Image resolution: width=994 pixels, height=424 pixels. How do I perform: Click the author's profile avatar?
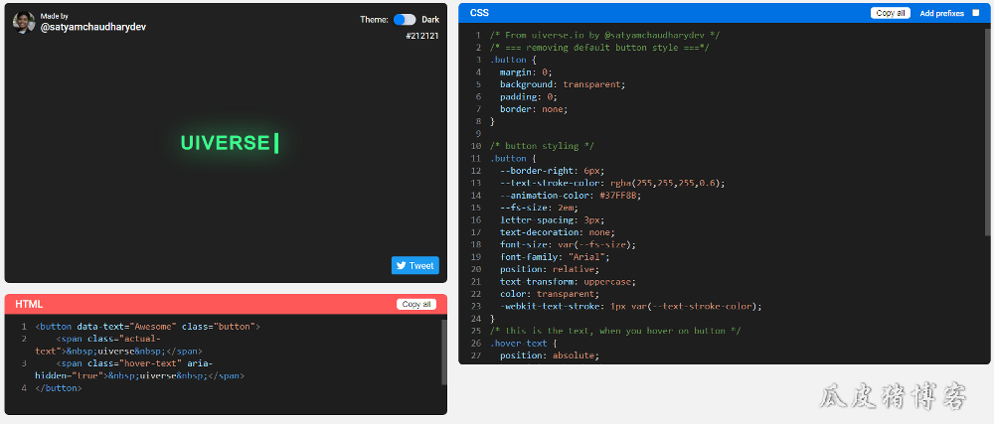(24, 22)
